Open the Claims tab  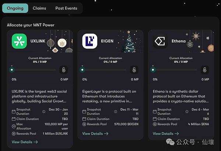[x=39, y=8]
